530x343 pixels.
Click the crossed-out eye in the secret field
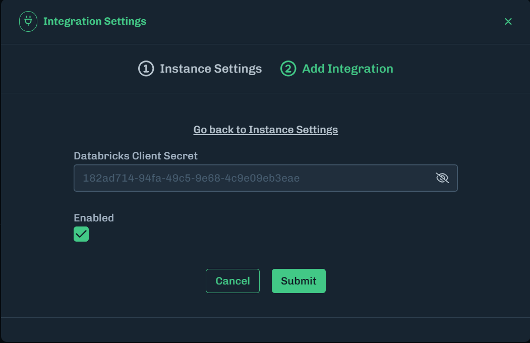442,178
